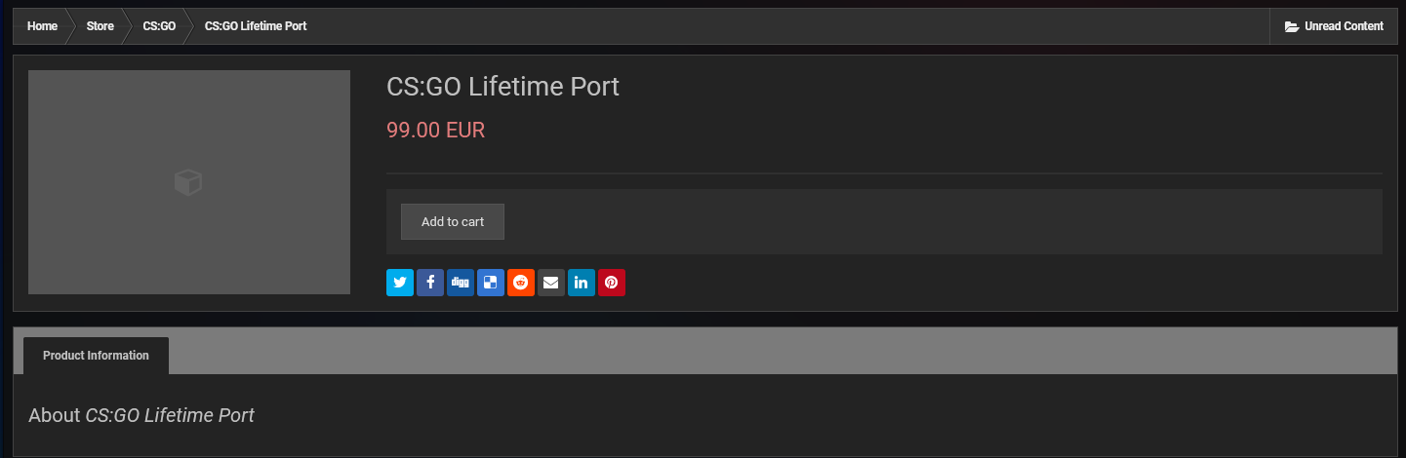Screen dimensions: 1406x458
Task: Click the CS:GO Lifetime Port product title
Action: tap(502, 86)
